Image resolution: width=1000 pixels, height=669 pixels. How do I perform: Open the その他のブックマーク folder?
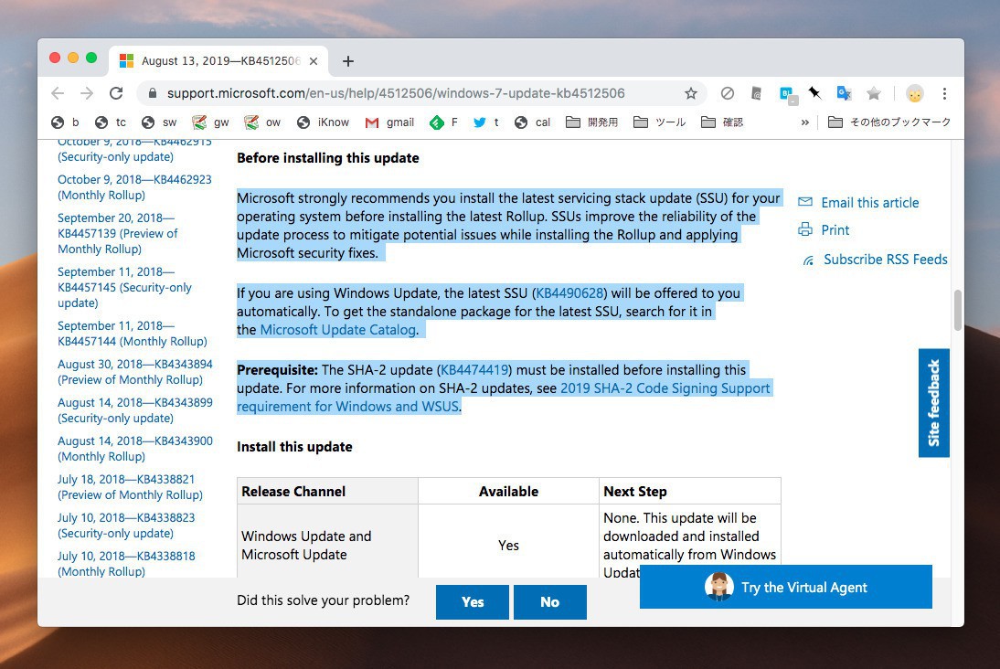tap(889, 122)
